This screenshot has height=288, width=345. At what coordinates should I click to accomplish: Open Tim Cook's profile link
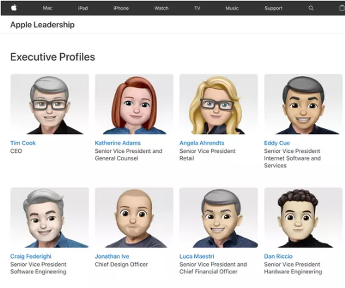(x=23, y=143)
